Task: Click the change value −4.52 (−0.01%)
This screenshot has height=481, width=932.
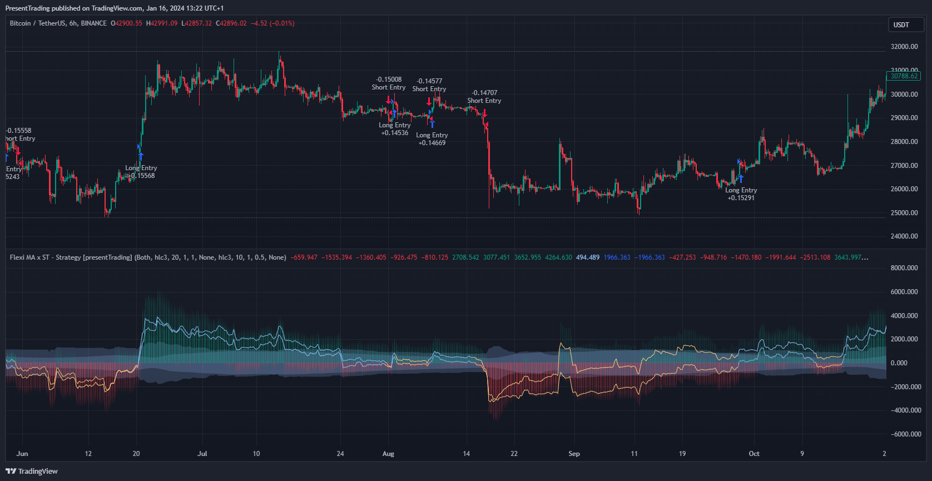Action: pos(272,23)
